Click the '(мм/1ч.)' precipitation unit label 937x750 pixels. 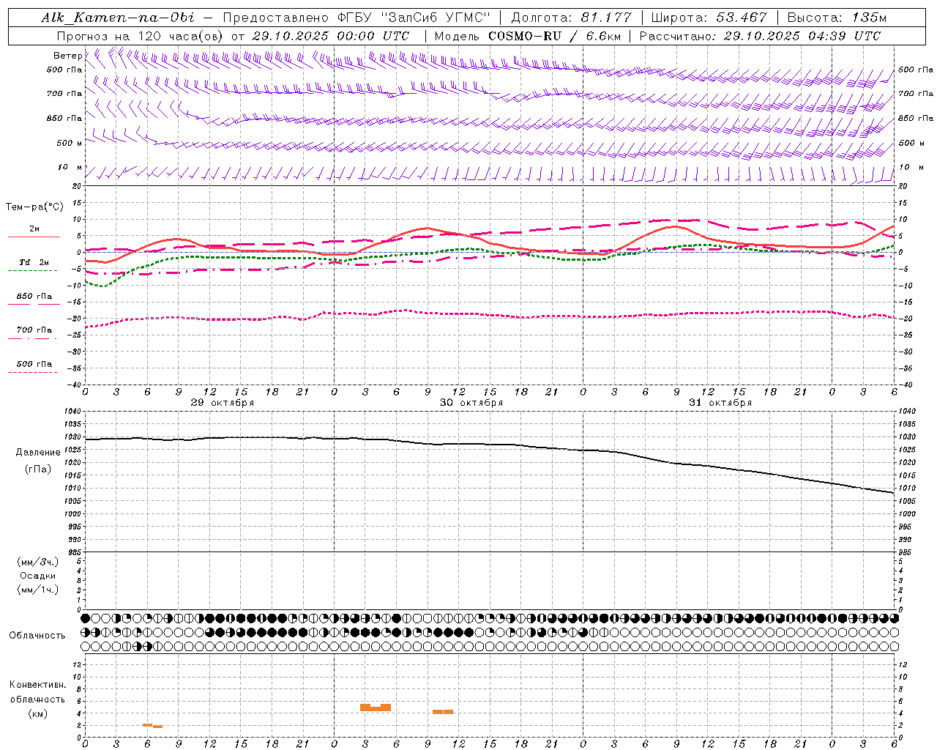point(37,590)
